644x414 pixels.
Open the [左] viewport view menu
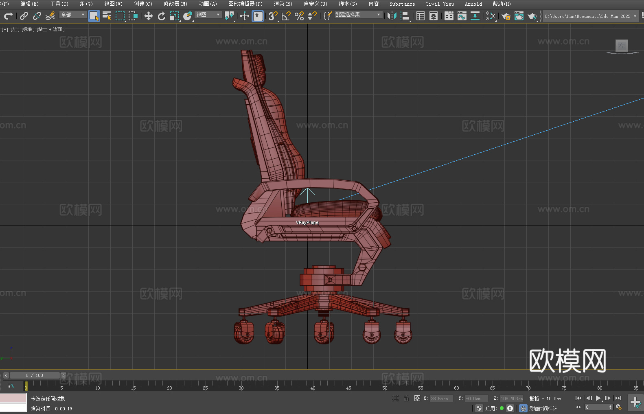coord(15,29)
